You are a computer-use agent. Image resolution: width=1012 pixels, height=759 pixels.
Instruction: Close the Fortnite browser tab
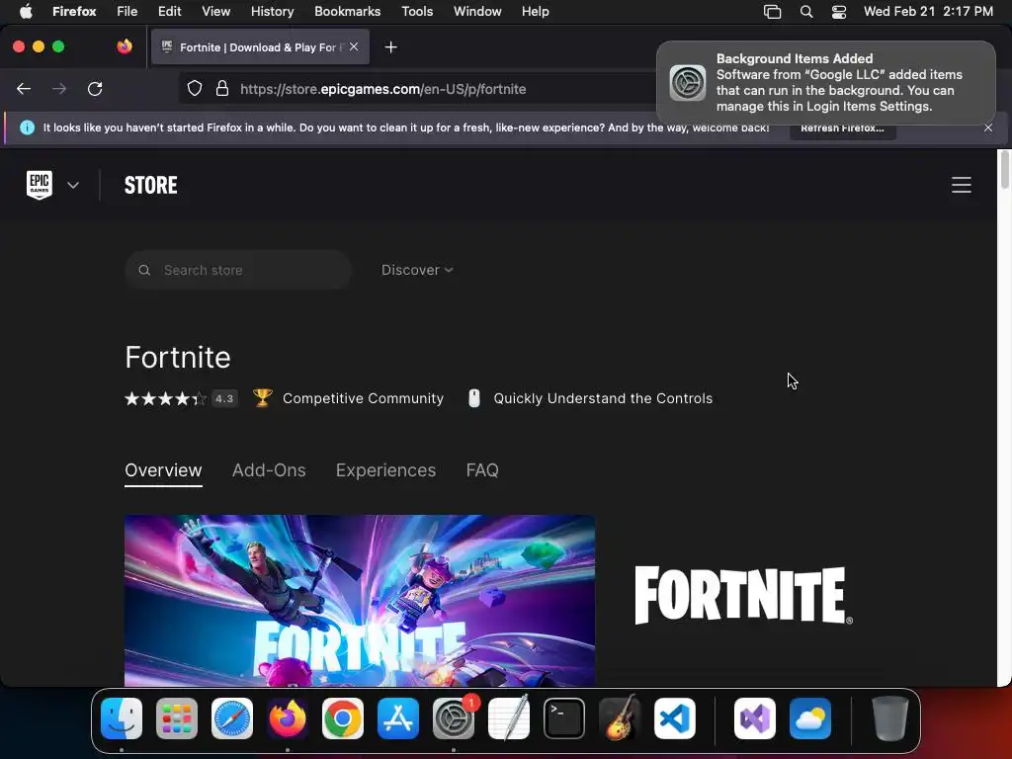(x=354, y=46)
